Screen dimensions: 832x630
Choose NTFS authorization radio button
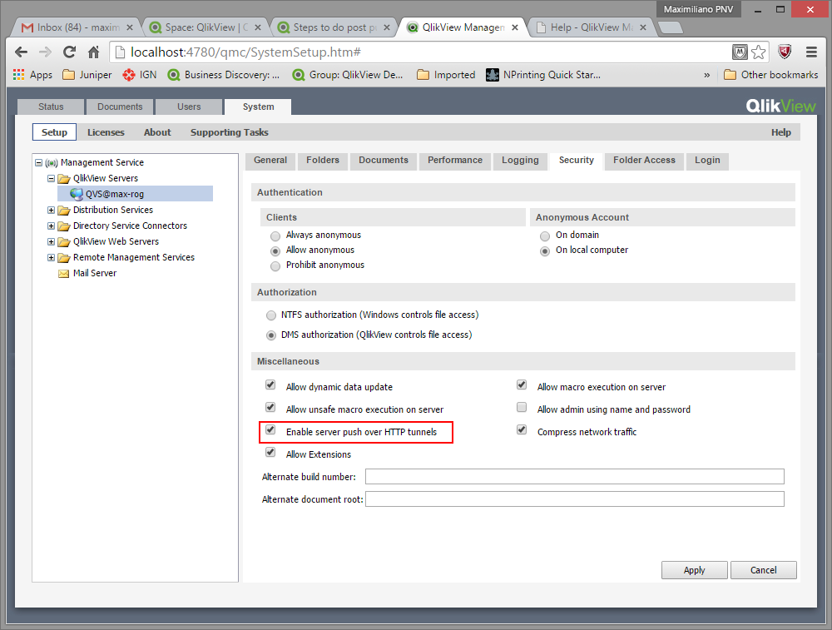[x=271, y=315]
